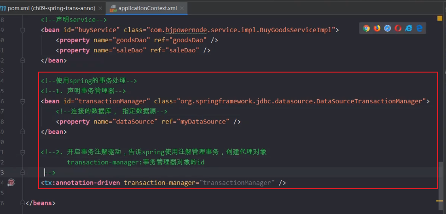Collapse the buyService bean opening tag fold

[23, 30]
